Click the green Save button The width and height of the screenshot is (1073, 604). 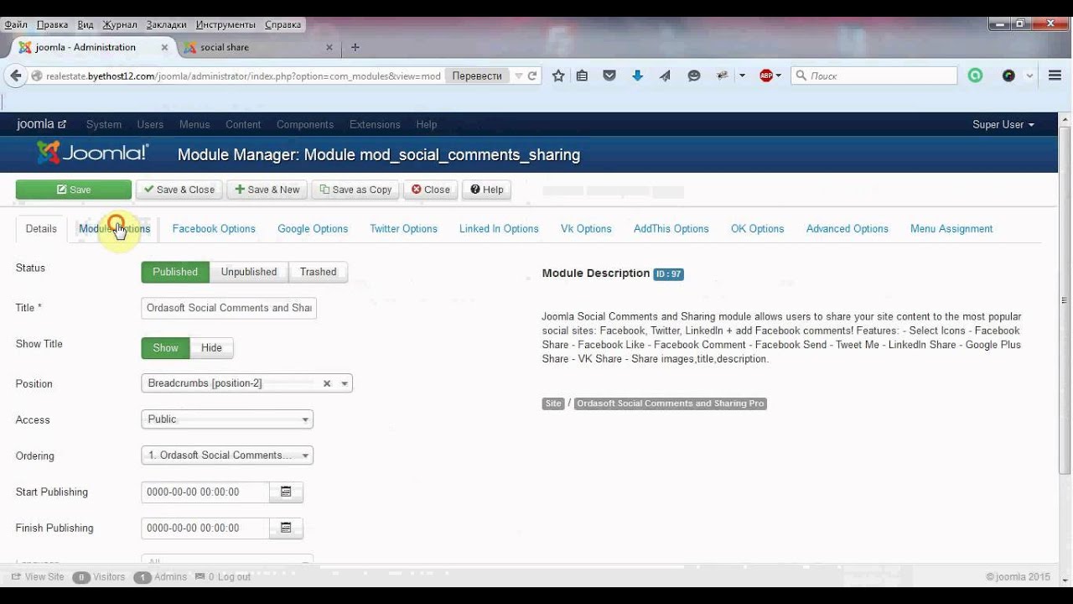[74, 190]
